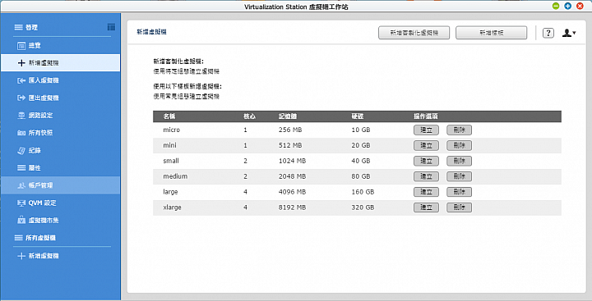Screen dimensions: 592x301
Task: Click the 硬碟 disk column header
Action: click(x=358, y=116)
